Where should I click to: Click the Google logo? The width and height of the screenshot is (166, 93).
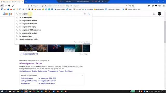point(8,14)
